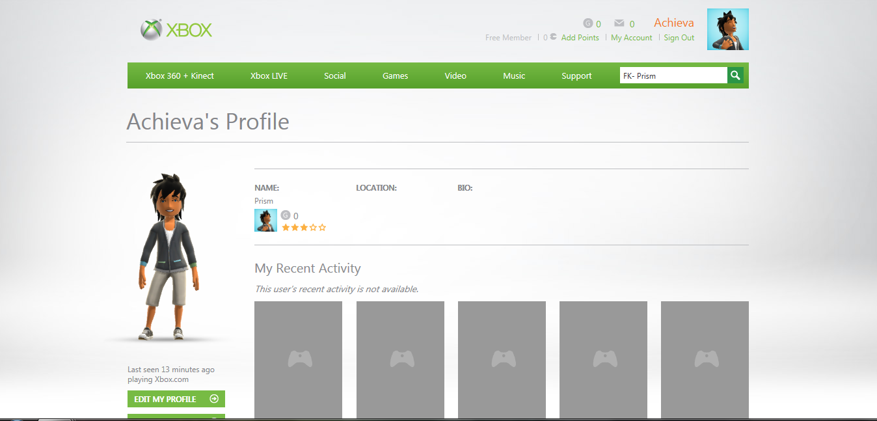Screen dimensions: 877x421
Task: Click the search field containing FK- Prism
Action: pos(673,75)
